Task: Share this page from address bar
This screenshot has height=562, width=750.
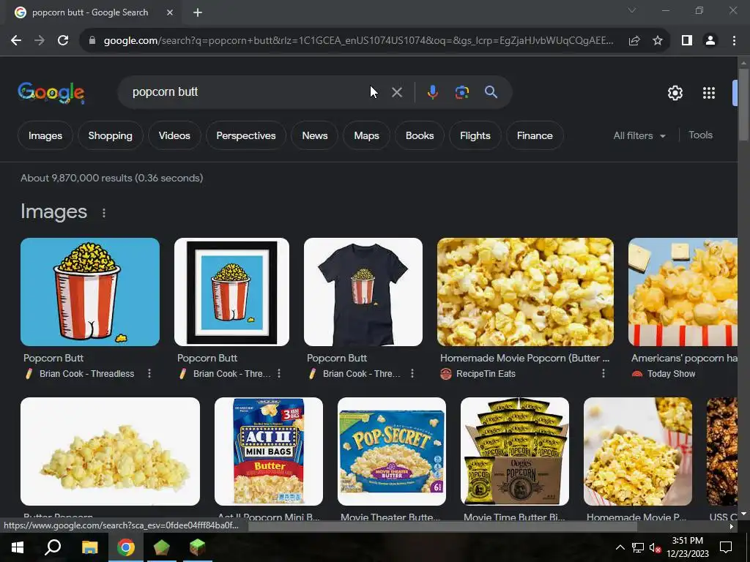Action: click(x=634, y=41)
